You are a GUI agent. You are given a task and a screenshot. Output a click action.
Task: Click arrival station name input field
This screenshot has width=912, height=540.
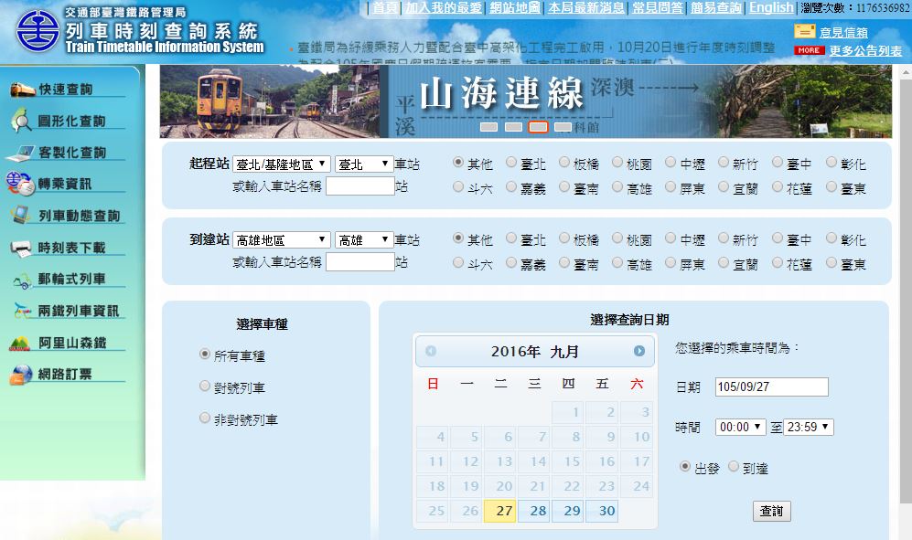(x=360, y=261)
